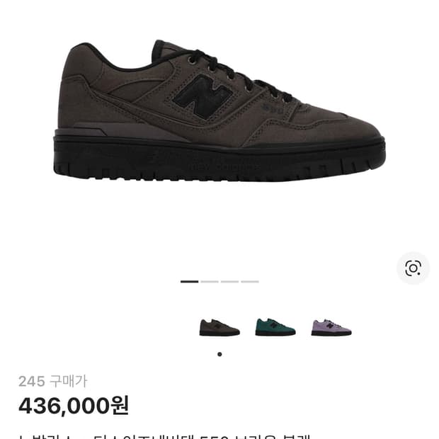This screenshot has height=439, width=439.
Task: Jump to second image indicator bar
Action: (x=210, y=282)
